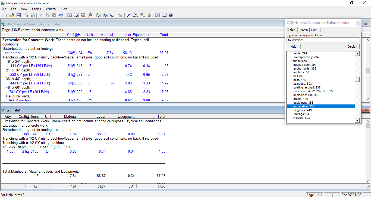Click the turn to costbook Page icon
The height and width of the screenshot is (197, 371).
pos(157,15)
